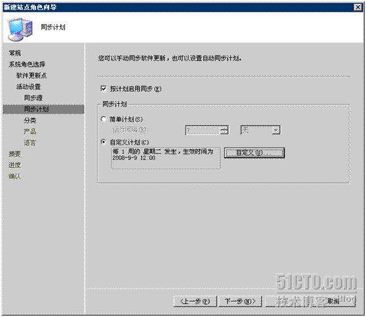The image size is (366, 317).
Task: Open 同步源 step in sidebar
Action: (33, 98)
